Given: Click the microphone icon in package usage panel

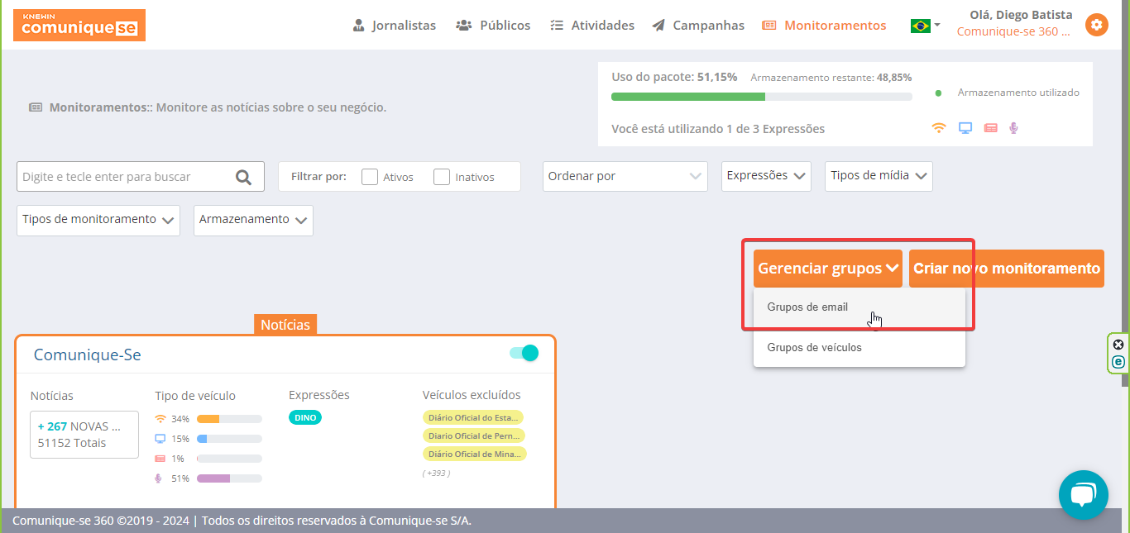Looking at the screenshot, I should 1013,128.
